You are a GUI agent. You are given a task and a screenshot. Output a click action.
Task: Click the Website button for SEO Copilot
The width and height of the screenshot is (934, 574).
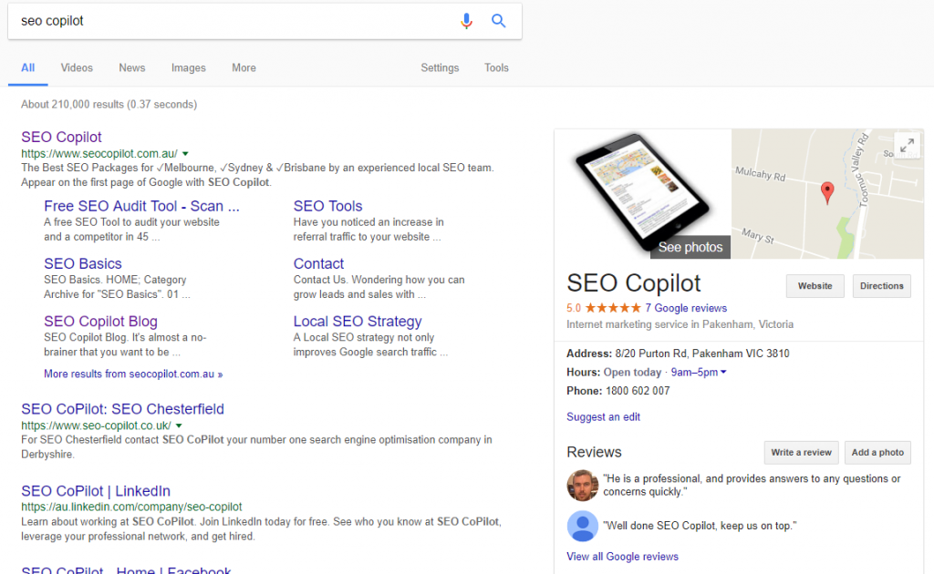pyautogui.click(x=815, y=286)
